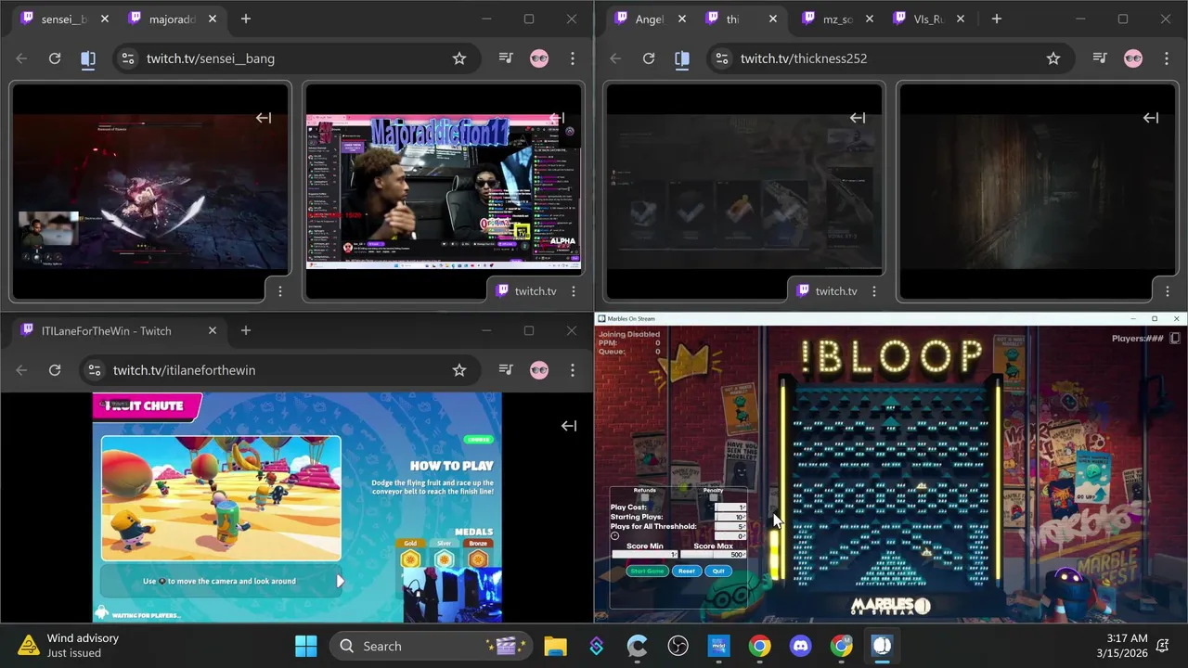Open the Wind advisory weather widget

(x=70, y=646)
